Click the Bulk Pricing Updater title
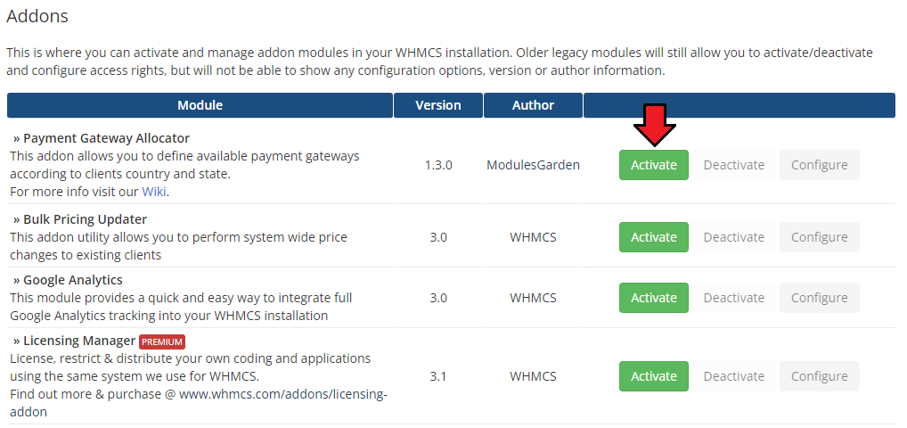The width and height of the screenshot is (907, 428). [85, 219]
